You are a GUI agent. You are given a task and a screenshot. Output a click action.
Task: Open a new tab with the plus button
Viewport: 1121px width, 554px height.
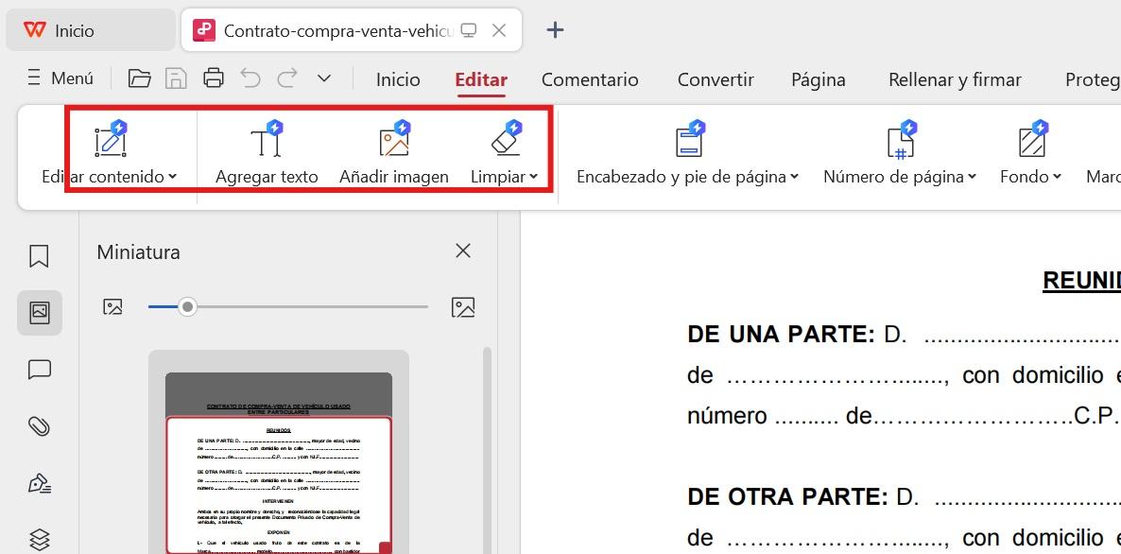point(555,29)
